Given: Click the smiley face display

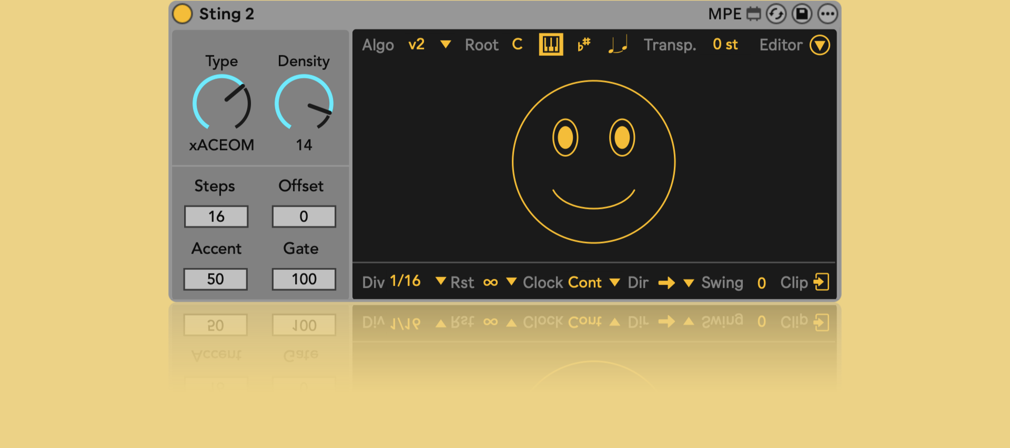Looking at the screenshot, I should [x=594, y=162].
